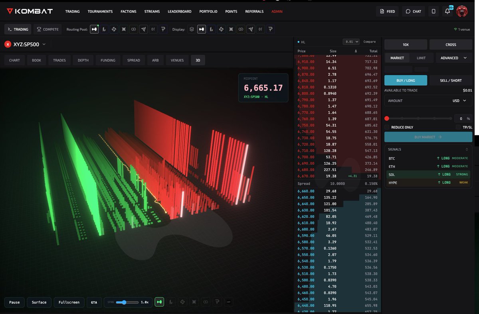479x314 pixels.
Task: Toggle paper-plane venue icon in Routing Pool
Action: (x=143, y=29)
